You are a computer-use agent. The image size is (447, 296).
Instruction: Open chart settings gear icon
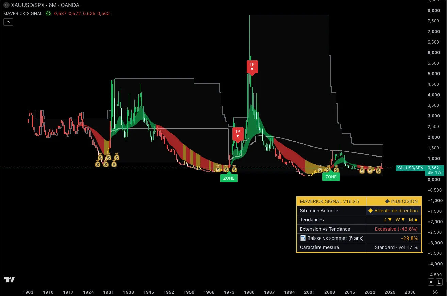(x=435, y=292)
